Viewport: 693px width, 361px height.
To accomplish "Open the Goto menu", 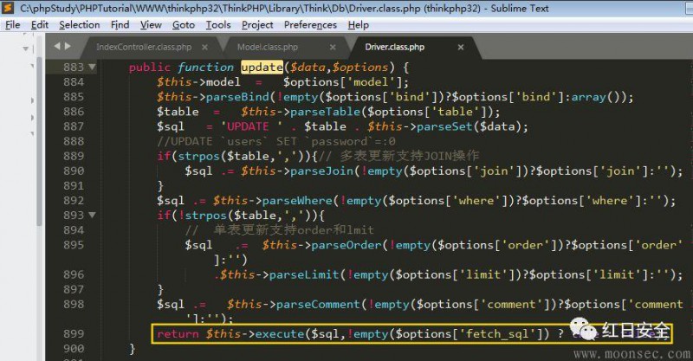I will [x=184, y=25].
